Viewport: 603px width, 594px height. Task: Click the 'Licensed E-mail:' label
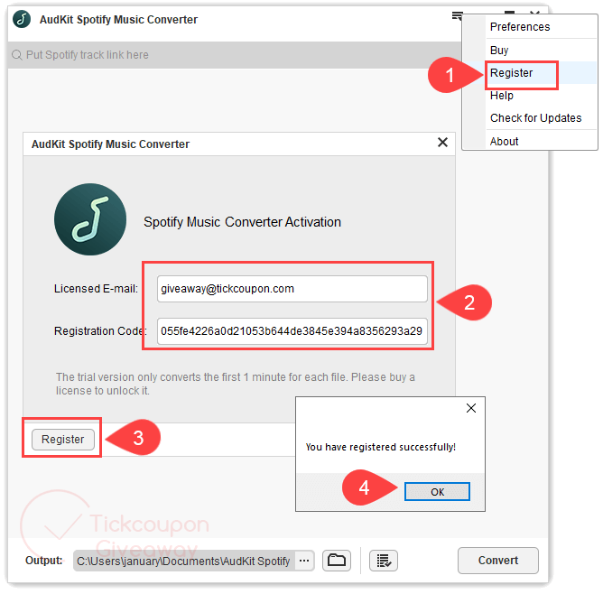(96, 289)
